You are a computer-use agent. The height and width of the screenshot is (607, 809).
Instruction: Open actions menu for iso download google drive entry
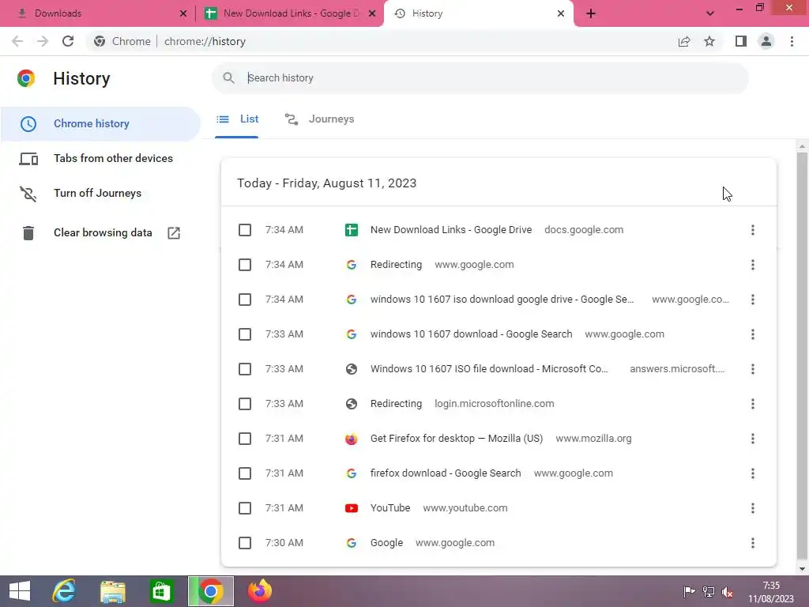point(753,300)
